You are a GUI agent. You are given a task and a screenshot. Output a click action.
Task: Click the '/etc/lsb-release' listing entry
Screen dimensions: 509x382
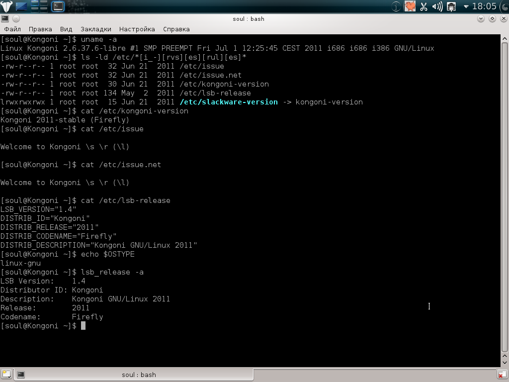[x=215, y=93]
